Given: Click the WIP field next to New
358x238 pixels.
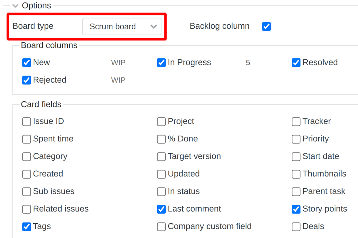Looking at the screenshot, I should tap(118, 62).
